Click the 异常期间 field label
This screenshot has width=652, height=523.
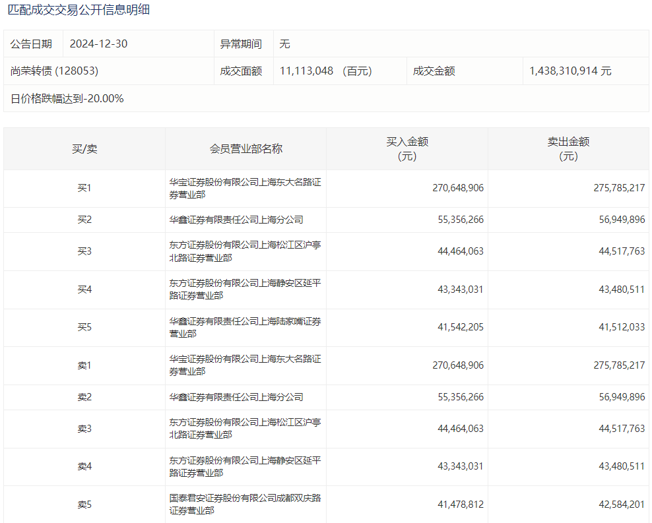coord(241,44)
